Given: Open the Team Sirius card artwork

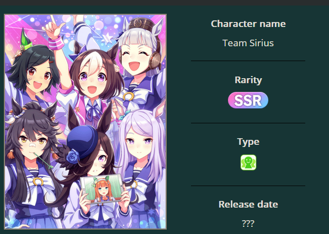Looking at the screenshot, I should pyautogui.click(x=86, y=122).
